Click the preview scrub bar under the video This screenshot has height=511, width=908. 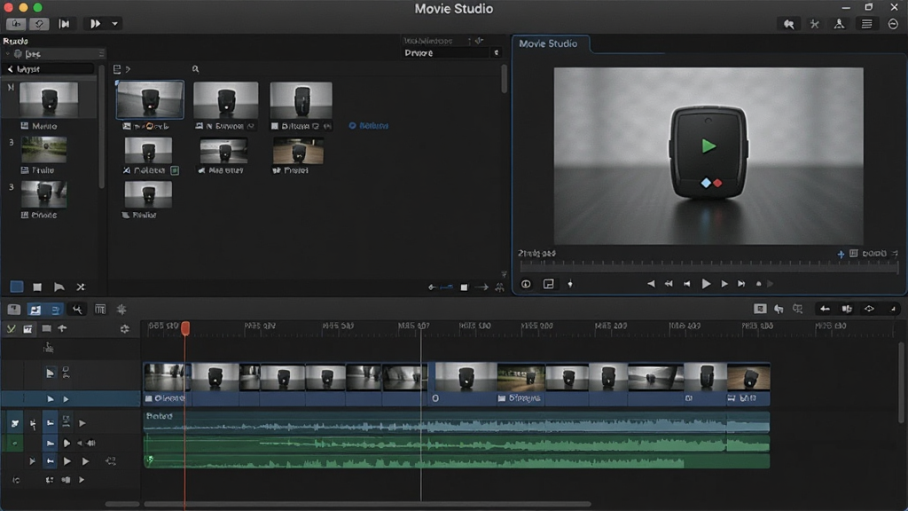(x=708, y=267)
